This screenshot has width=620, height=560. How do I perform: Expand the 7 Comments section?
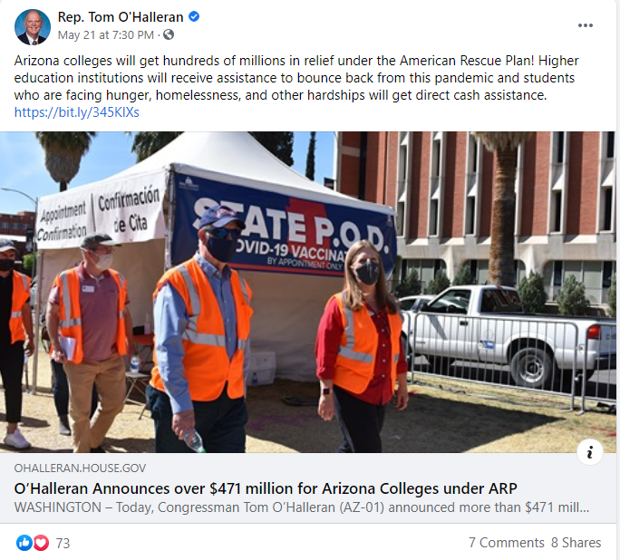(506, 543)
